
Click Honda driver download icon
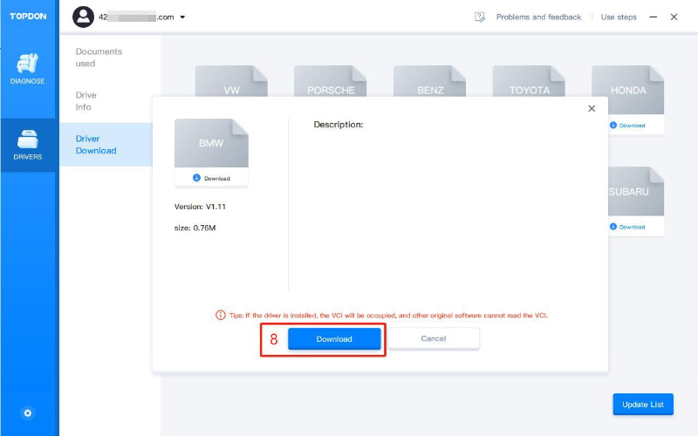[x=612, y=126]
